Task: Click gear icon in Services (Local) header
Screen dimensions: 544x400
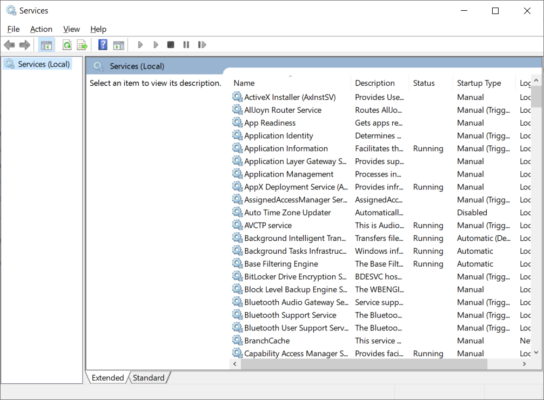Action: click(98, 66)
